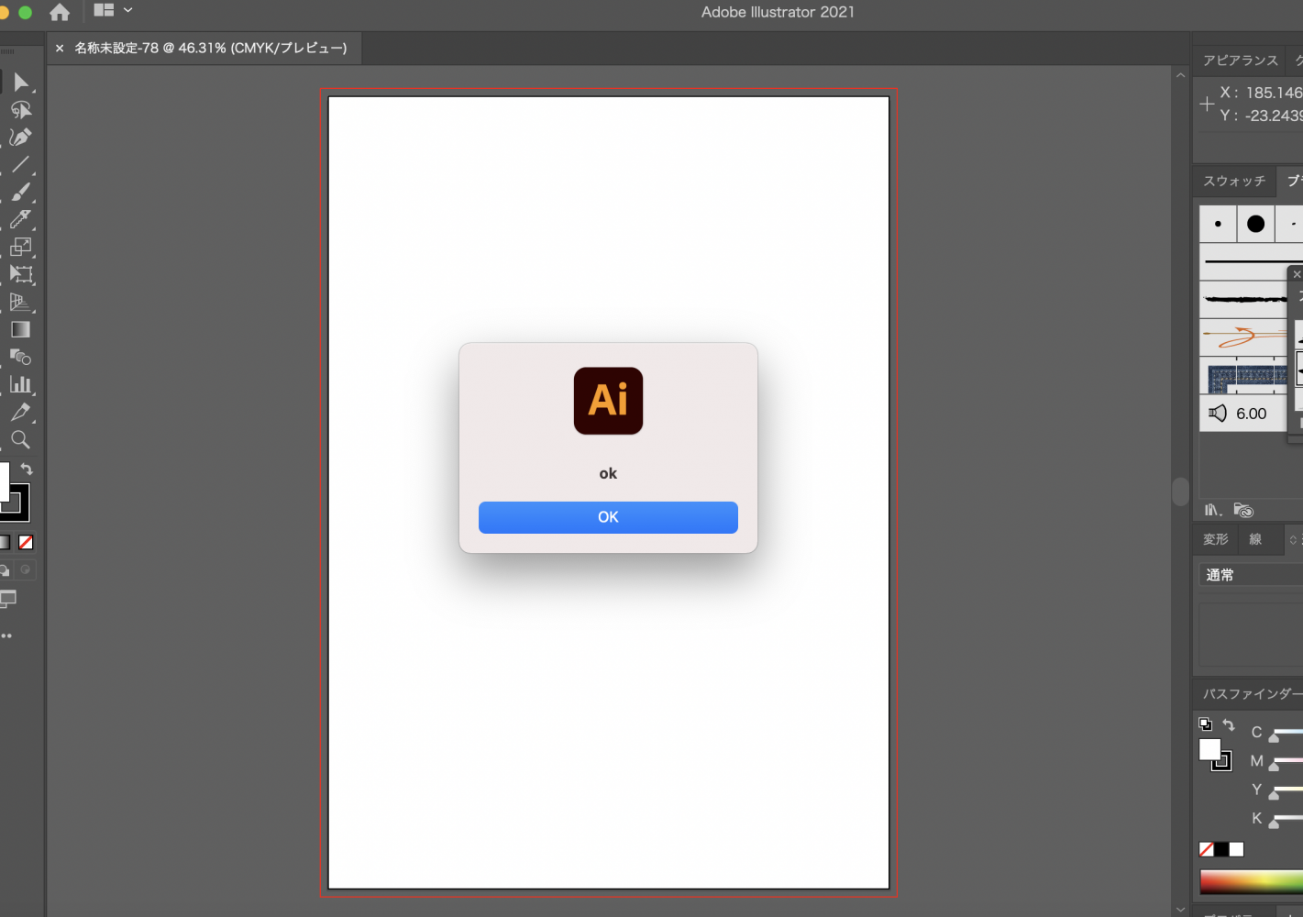This screenshot has height=917, width=1303.
Task: Open the workspace layout dropdown in the titlebar
Action: point(112,12)
